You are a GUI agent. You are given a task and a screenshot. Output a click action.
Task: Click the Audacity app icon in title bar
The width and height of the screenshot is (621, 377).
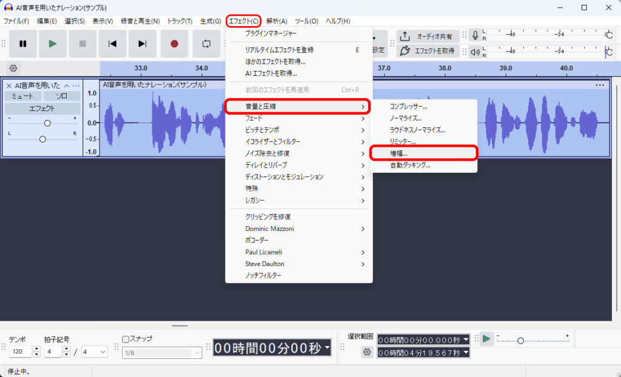(8, 7)
